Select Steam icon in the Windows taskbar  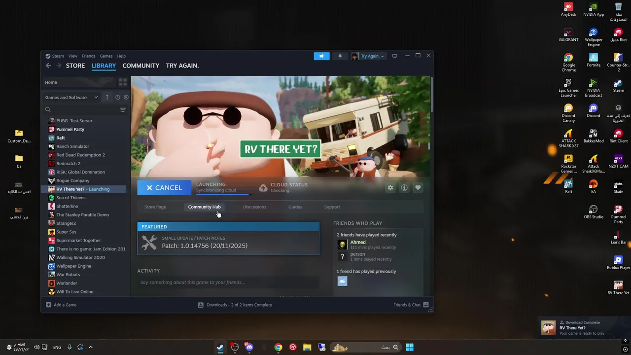point(220,347)
